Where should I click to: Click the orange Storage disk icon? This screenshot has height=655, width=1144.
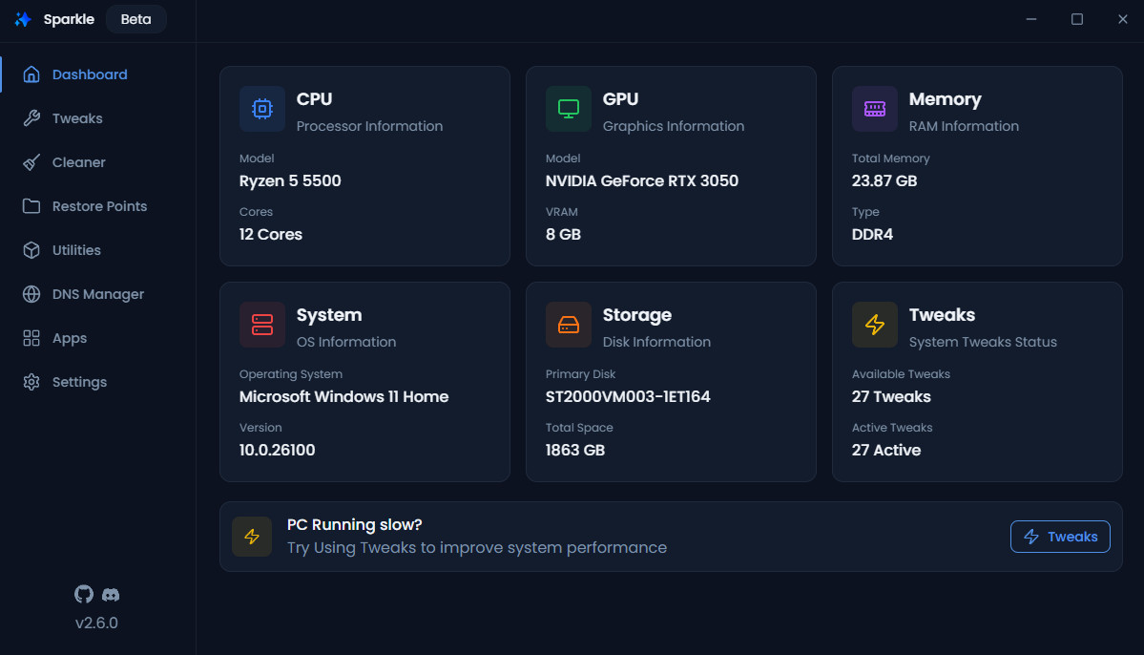(569, 325)
